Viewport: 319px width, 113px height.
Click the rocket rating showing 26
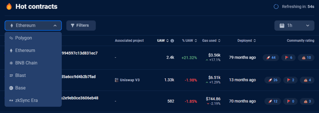[x=273, y=80]
